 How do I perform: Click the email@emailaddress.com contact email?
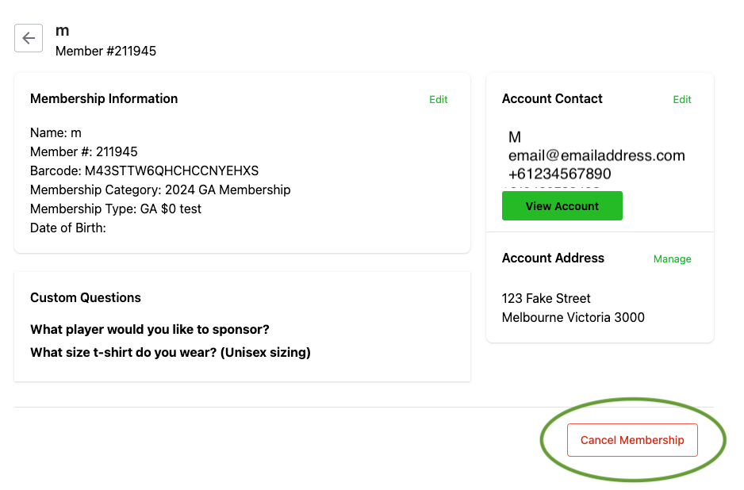(x=596, y=155)
